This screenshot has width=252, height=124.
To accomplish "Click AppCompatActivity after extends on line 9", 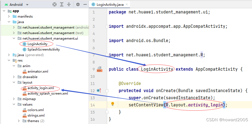I will point(216,69).
